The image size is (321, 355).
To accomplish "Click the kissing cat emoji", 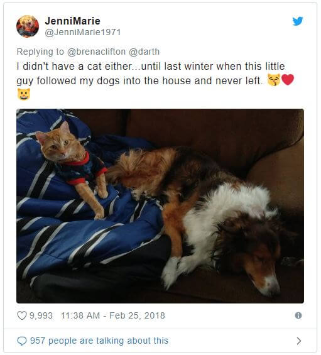I will [x=274, y=80].
